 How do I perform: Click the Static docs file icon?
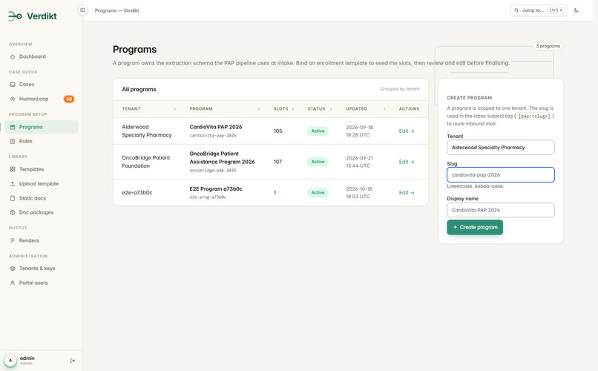pyautogui.click(x=13, y=198)
